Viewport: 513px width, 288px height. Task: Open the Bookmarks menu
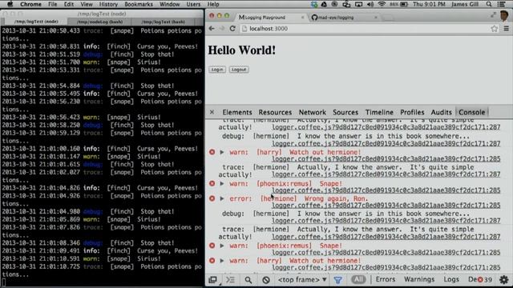pos(139,4)
